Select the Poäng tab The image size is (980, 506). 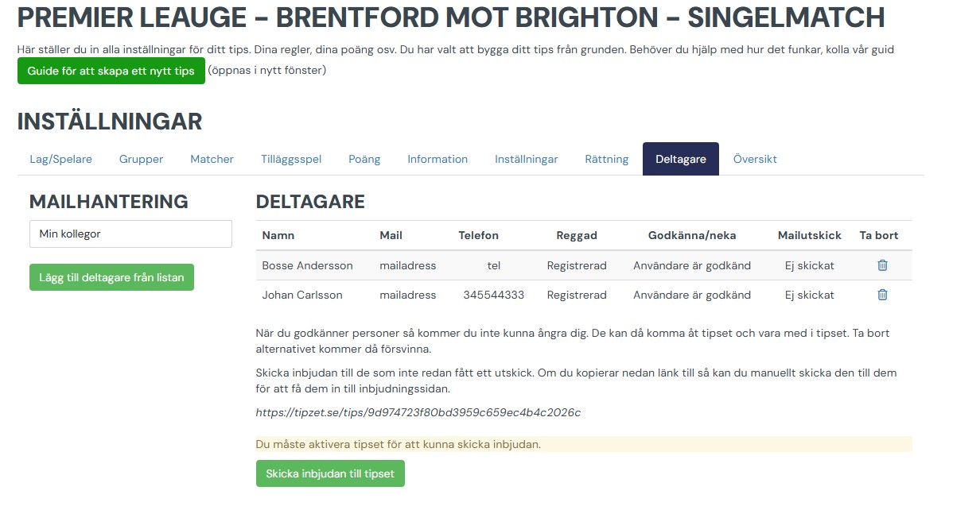pyautogui.click(x=364, y=159)
